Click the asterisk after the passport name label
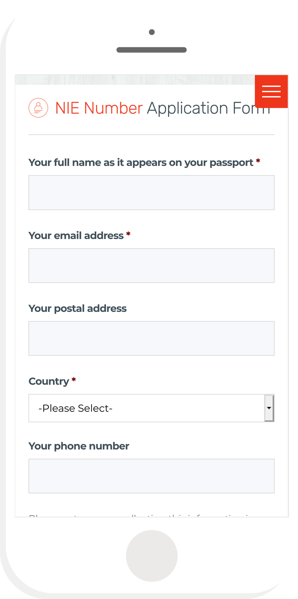The width and height of the screenshot is (298, 599). [258, 161]
